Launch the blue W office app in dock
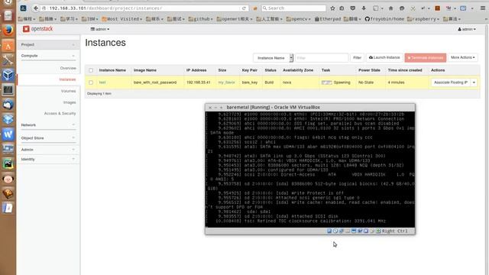 (8, 134)
